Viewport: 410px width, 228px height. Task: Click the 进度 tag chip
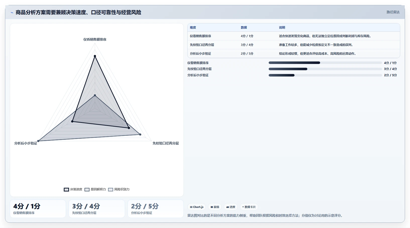(x=231, y=207)
